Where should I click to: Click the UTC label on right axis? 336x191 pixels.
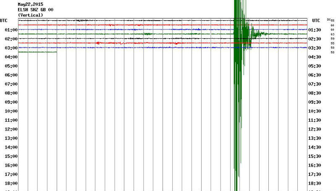coord(315,21)
